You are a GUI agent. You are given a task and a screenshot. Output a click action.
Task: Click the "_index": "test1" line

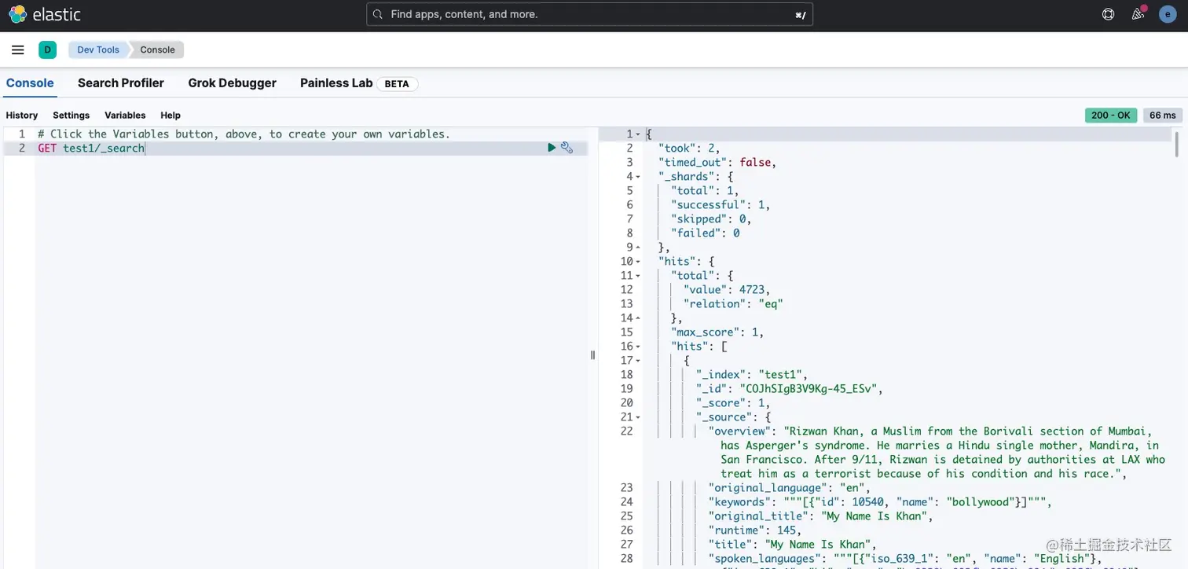tap(752, 375)
